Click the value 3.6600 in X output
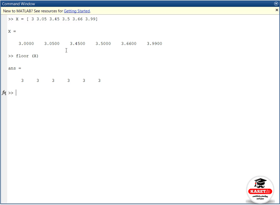Image resolution: width=280 pixels, height=205 pixels. [129, 43]
